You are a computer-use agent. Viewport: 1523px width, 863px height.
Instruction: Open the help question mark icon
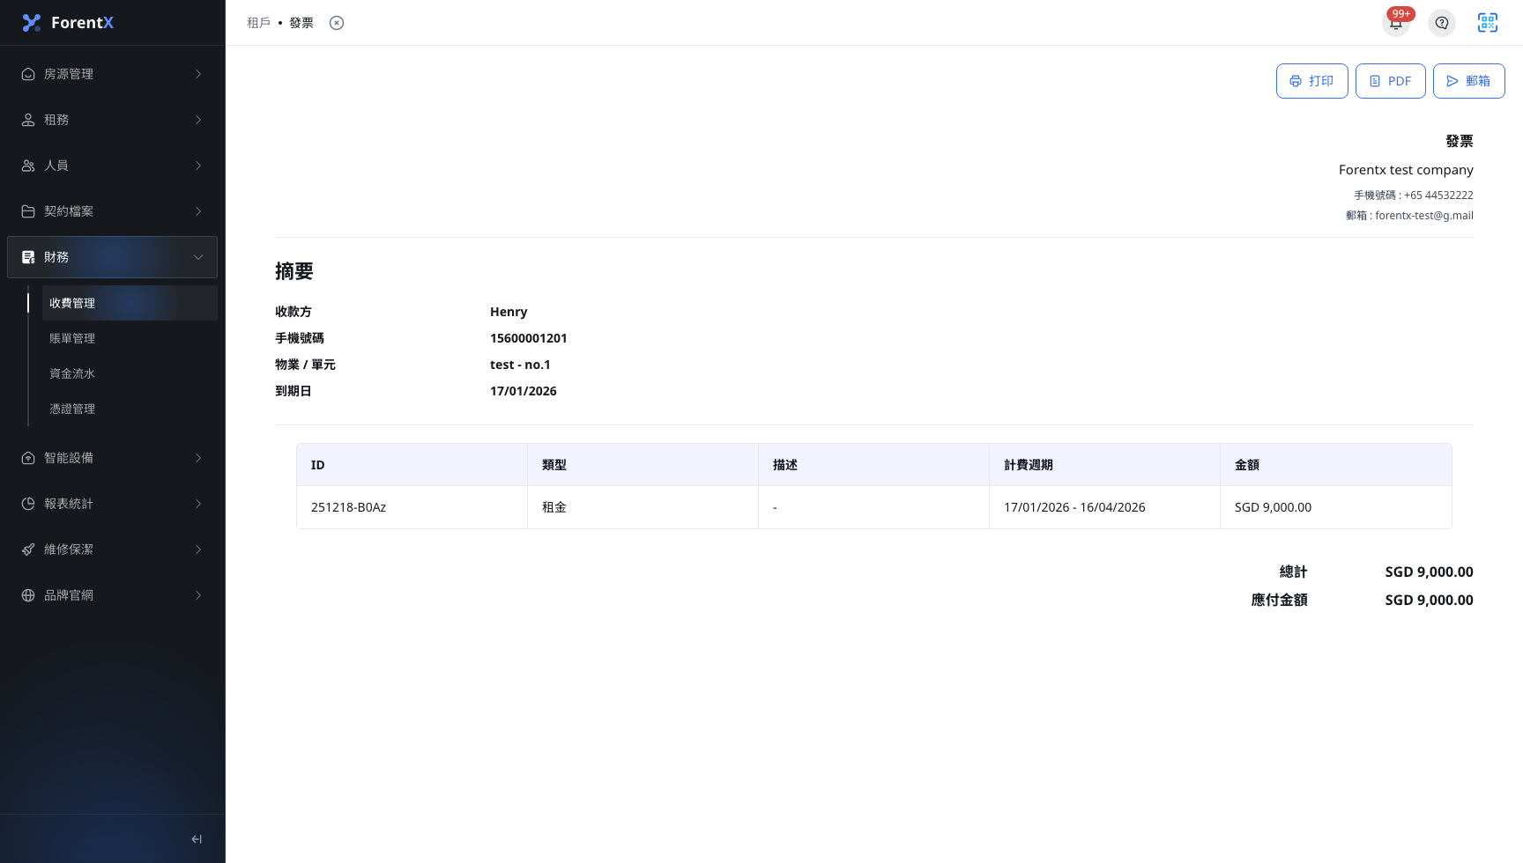1442,23
